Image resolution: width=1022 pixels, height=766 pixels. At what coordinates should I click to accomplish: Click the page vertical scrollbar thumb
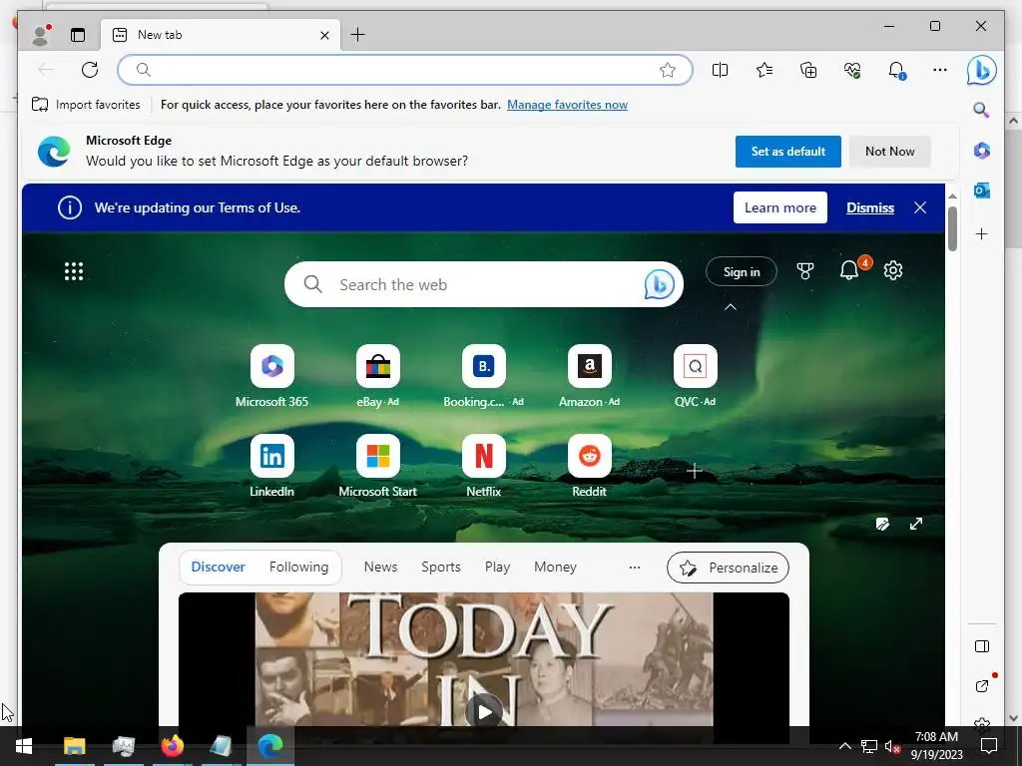952,228
